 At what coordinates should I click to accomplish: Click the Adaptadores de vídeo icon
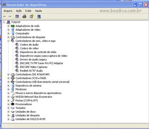13,30
